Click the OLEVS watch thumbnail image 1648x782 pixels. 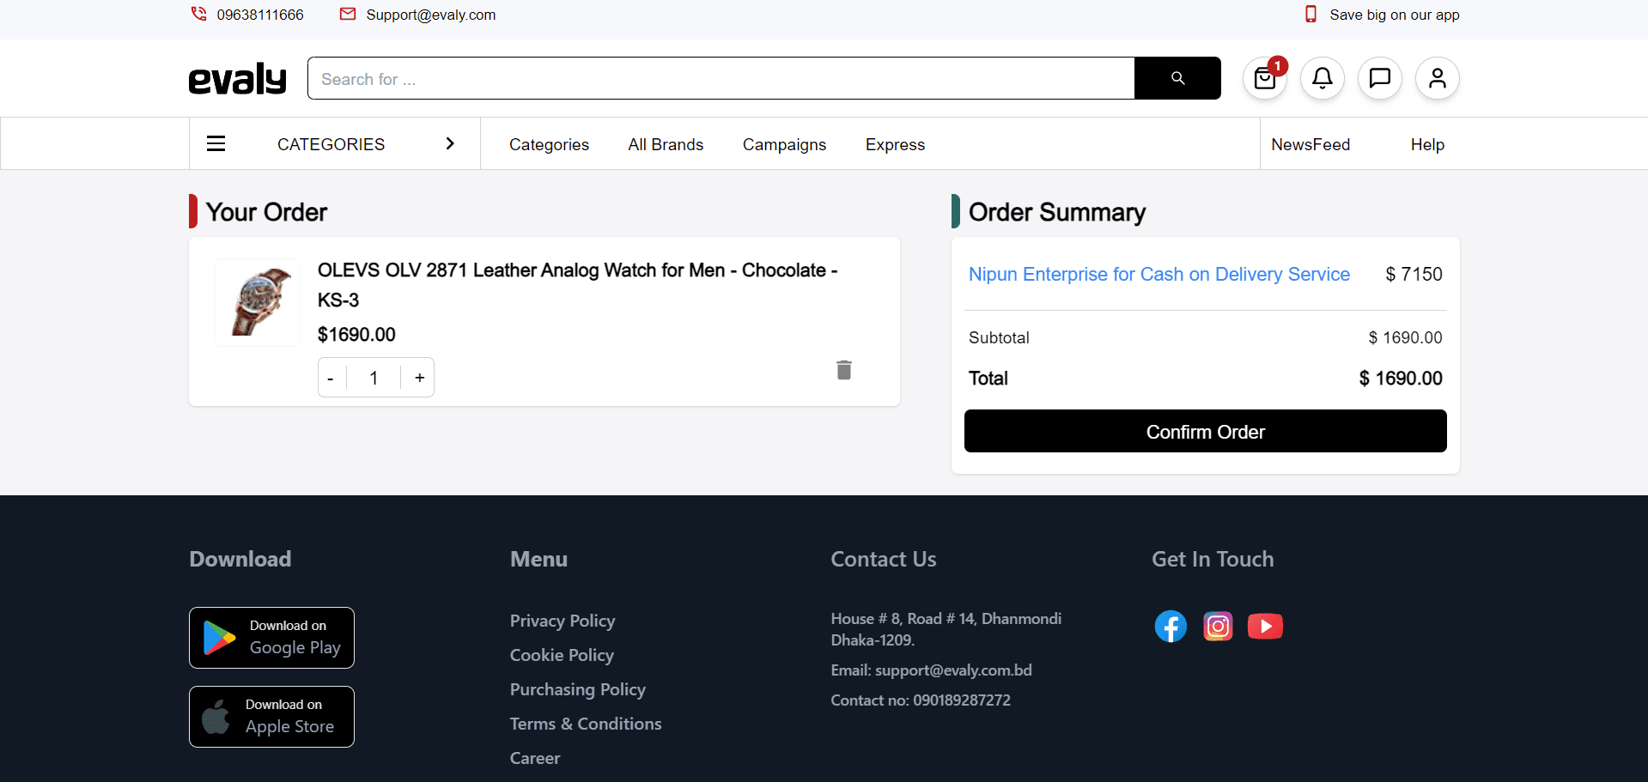point(258,302)
